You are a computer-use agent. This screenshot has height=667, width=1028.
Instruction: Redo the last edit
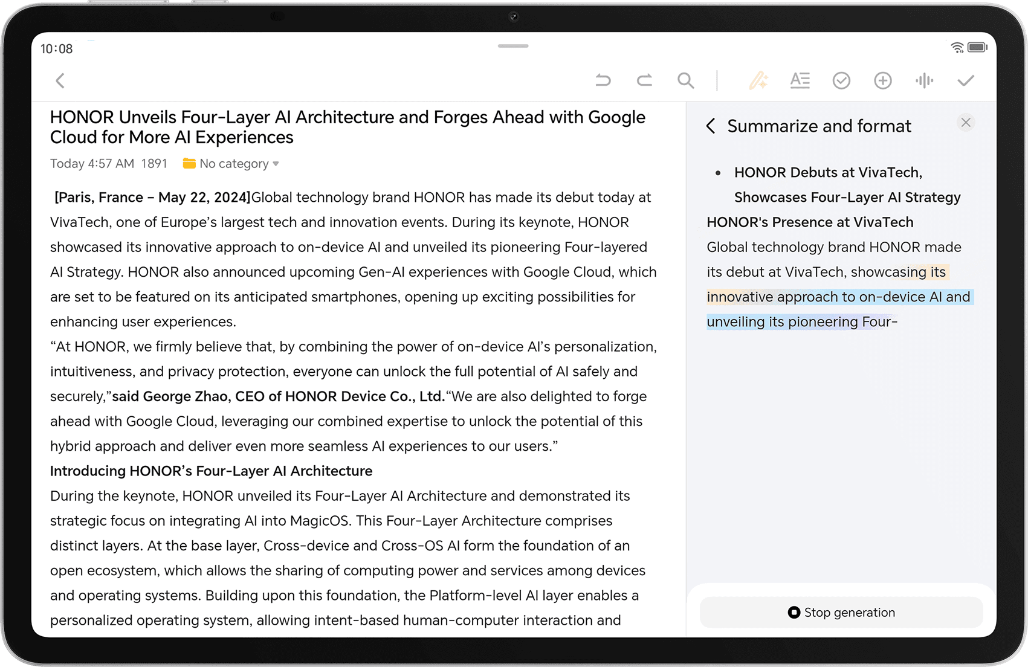pos(644,80)
